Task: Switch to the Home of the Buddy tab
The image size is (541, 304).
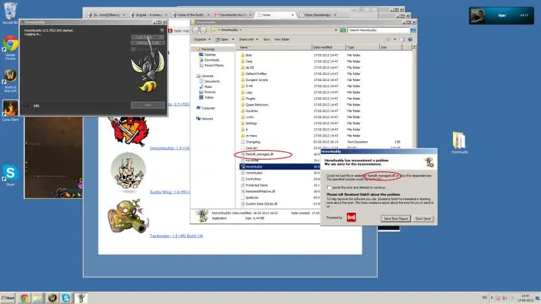Action: (x=191, y=15)
